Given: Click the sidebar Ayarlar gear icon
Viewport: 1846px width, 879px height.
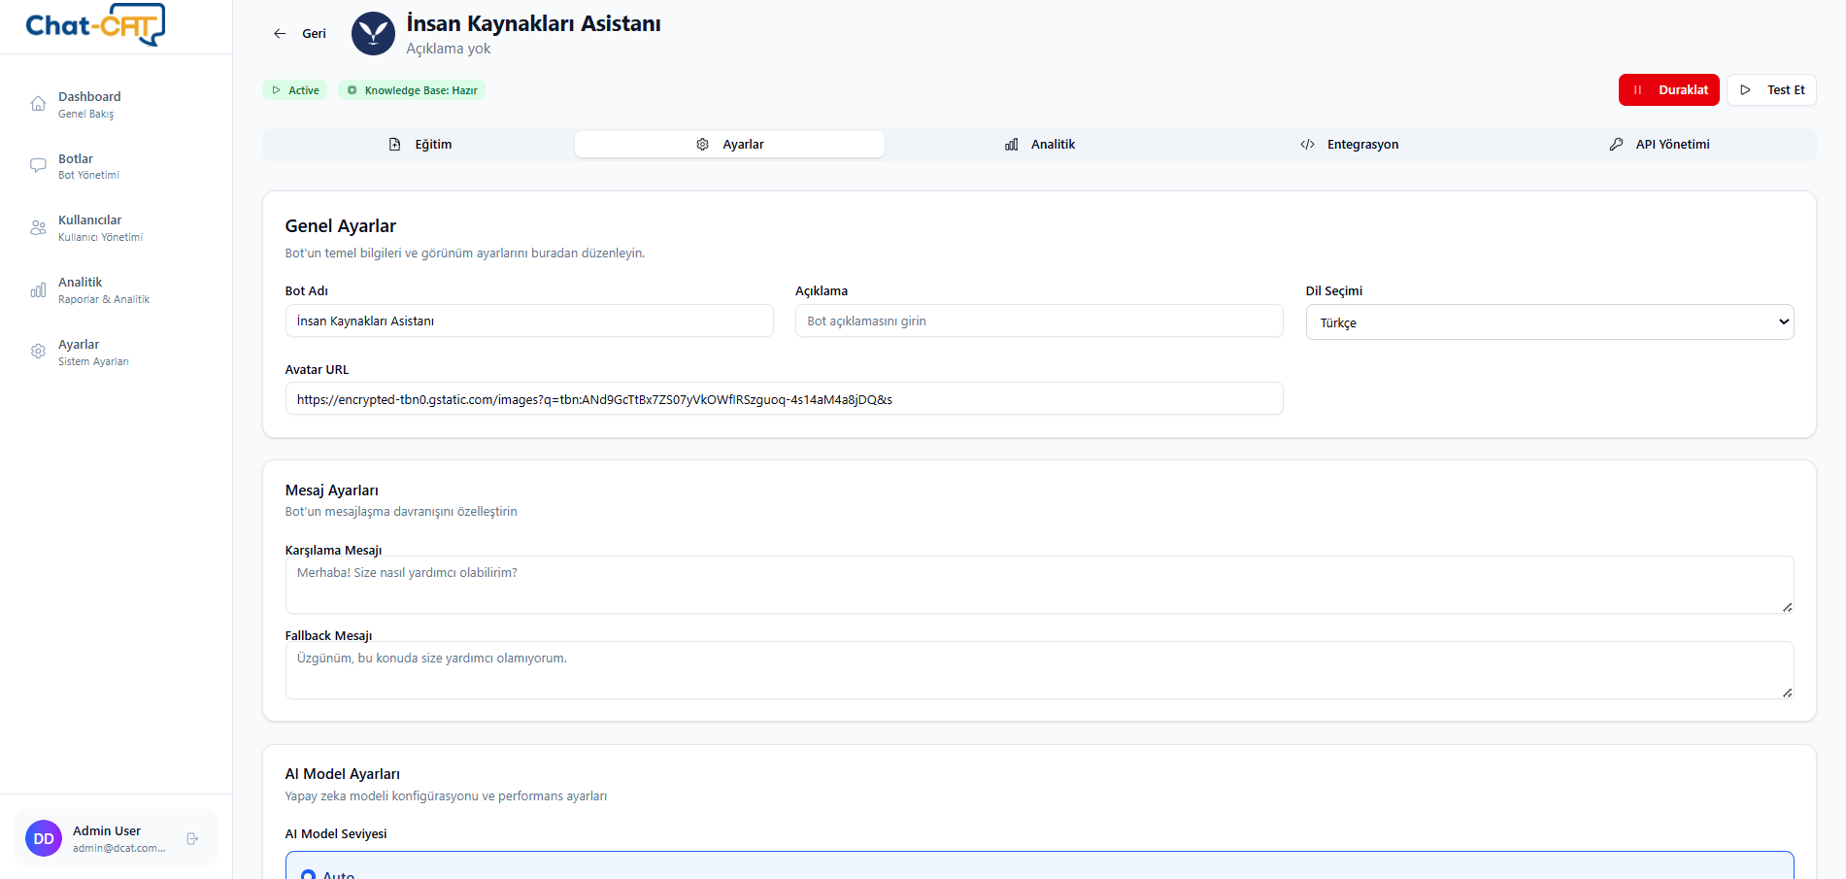Looking at the screenshot, I should (38, 352).
